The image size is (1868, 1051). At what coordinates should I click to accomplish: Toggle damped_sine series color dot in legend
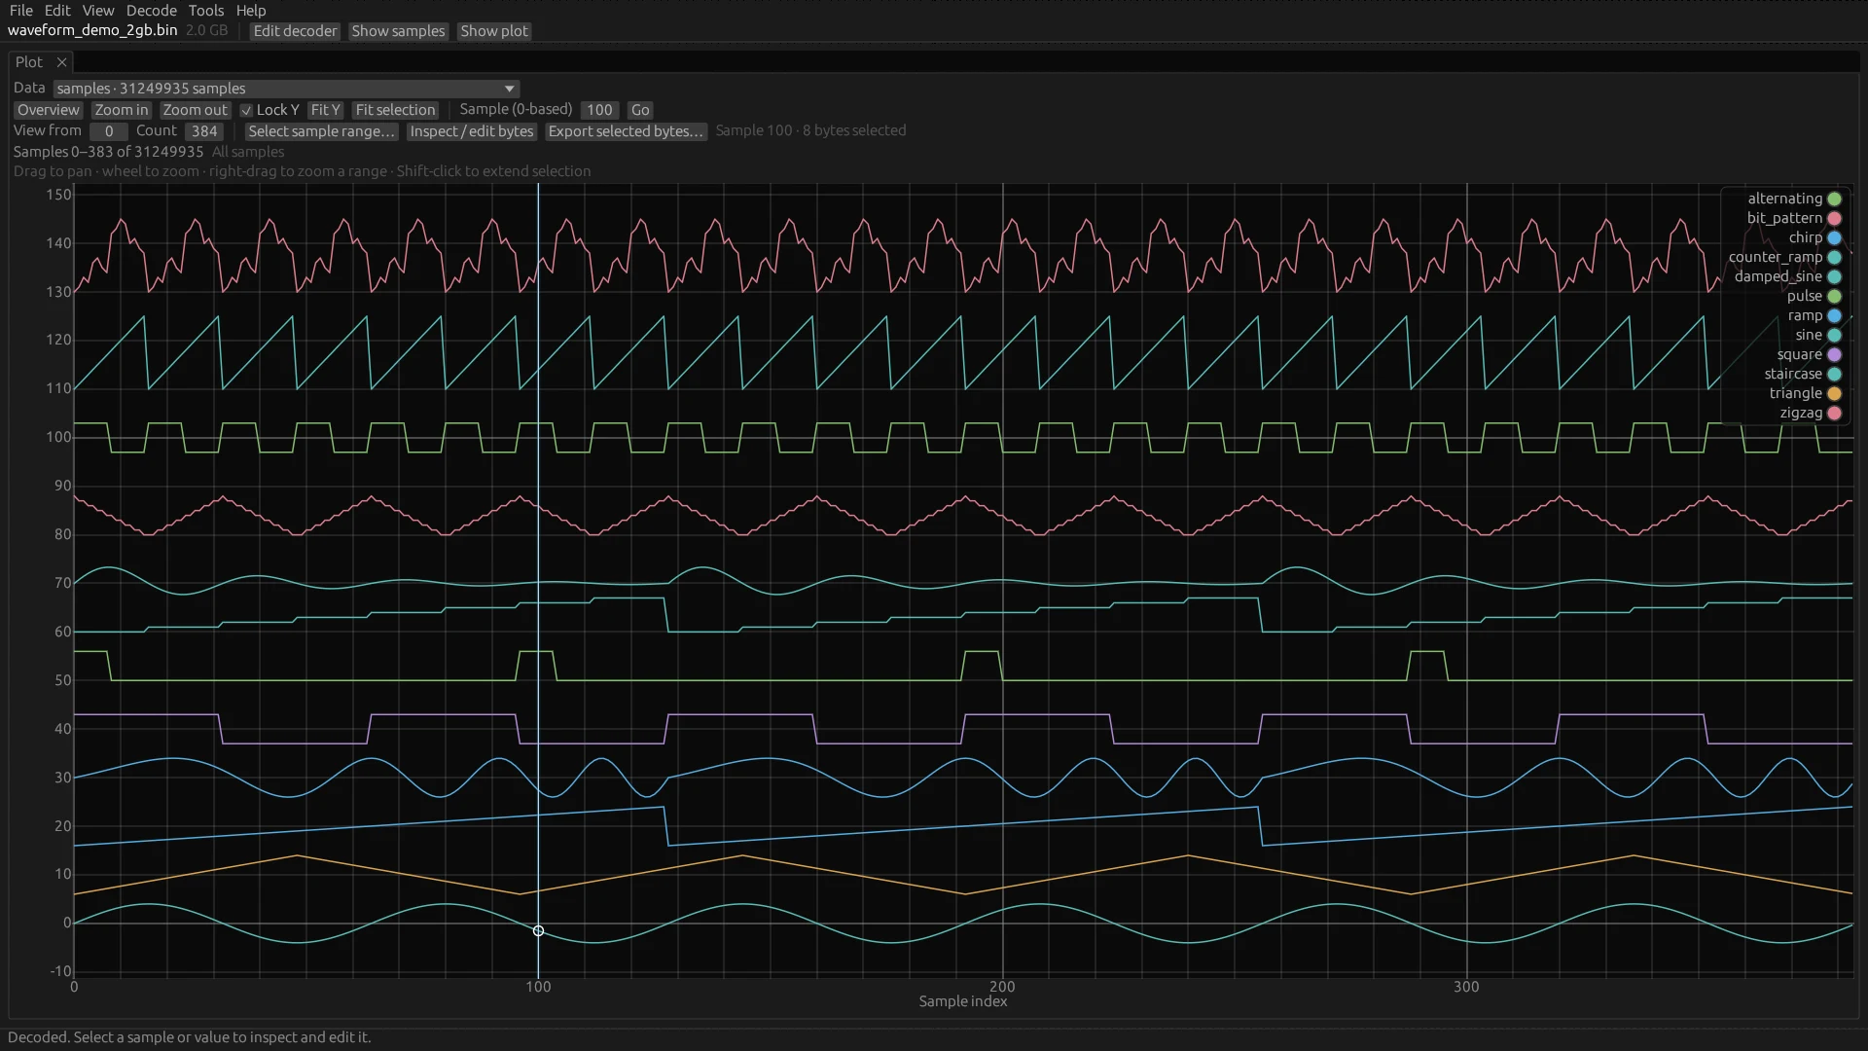(x=1834, y=277)
